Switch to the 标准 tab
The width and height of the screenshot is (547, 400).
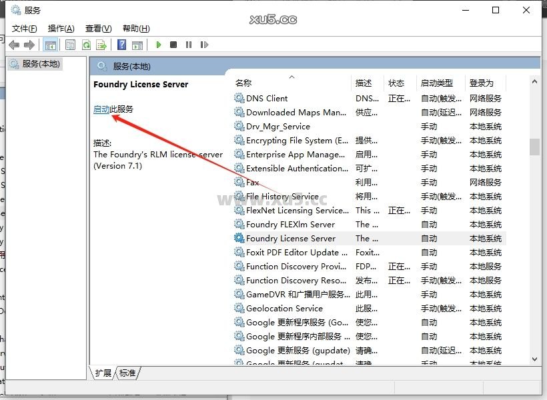[x=127, y=373]
